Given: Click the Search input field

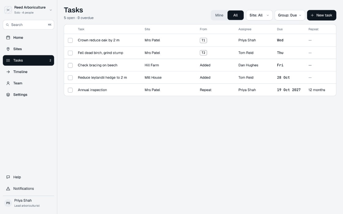Looking at the screenshot, I should point(28,25).
